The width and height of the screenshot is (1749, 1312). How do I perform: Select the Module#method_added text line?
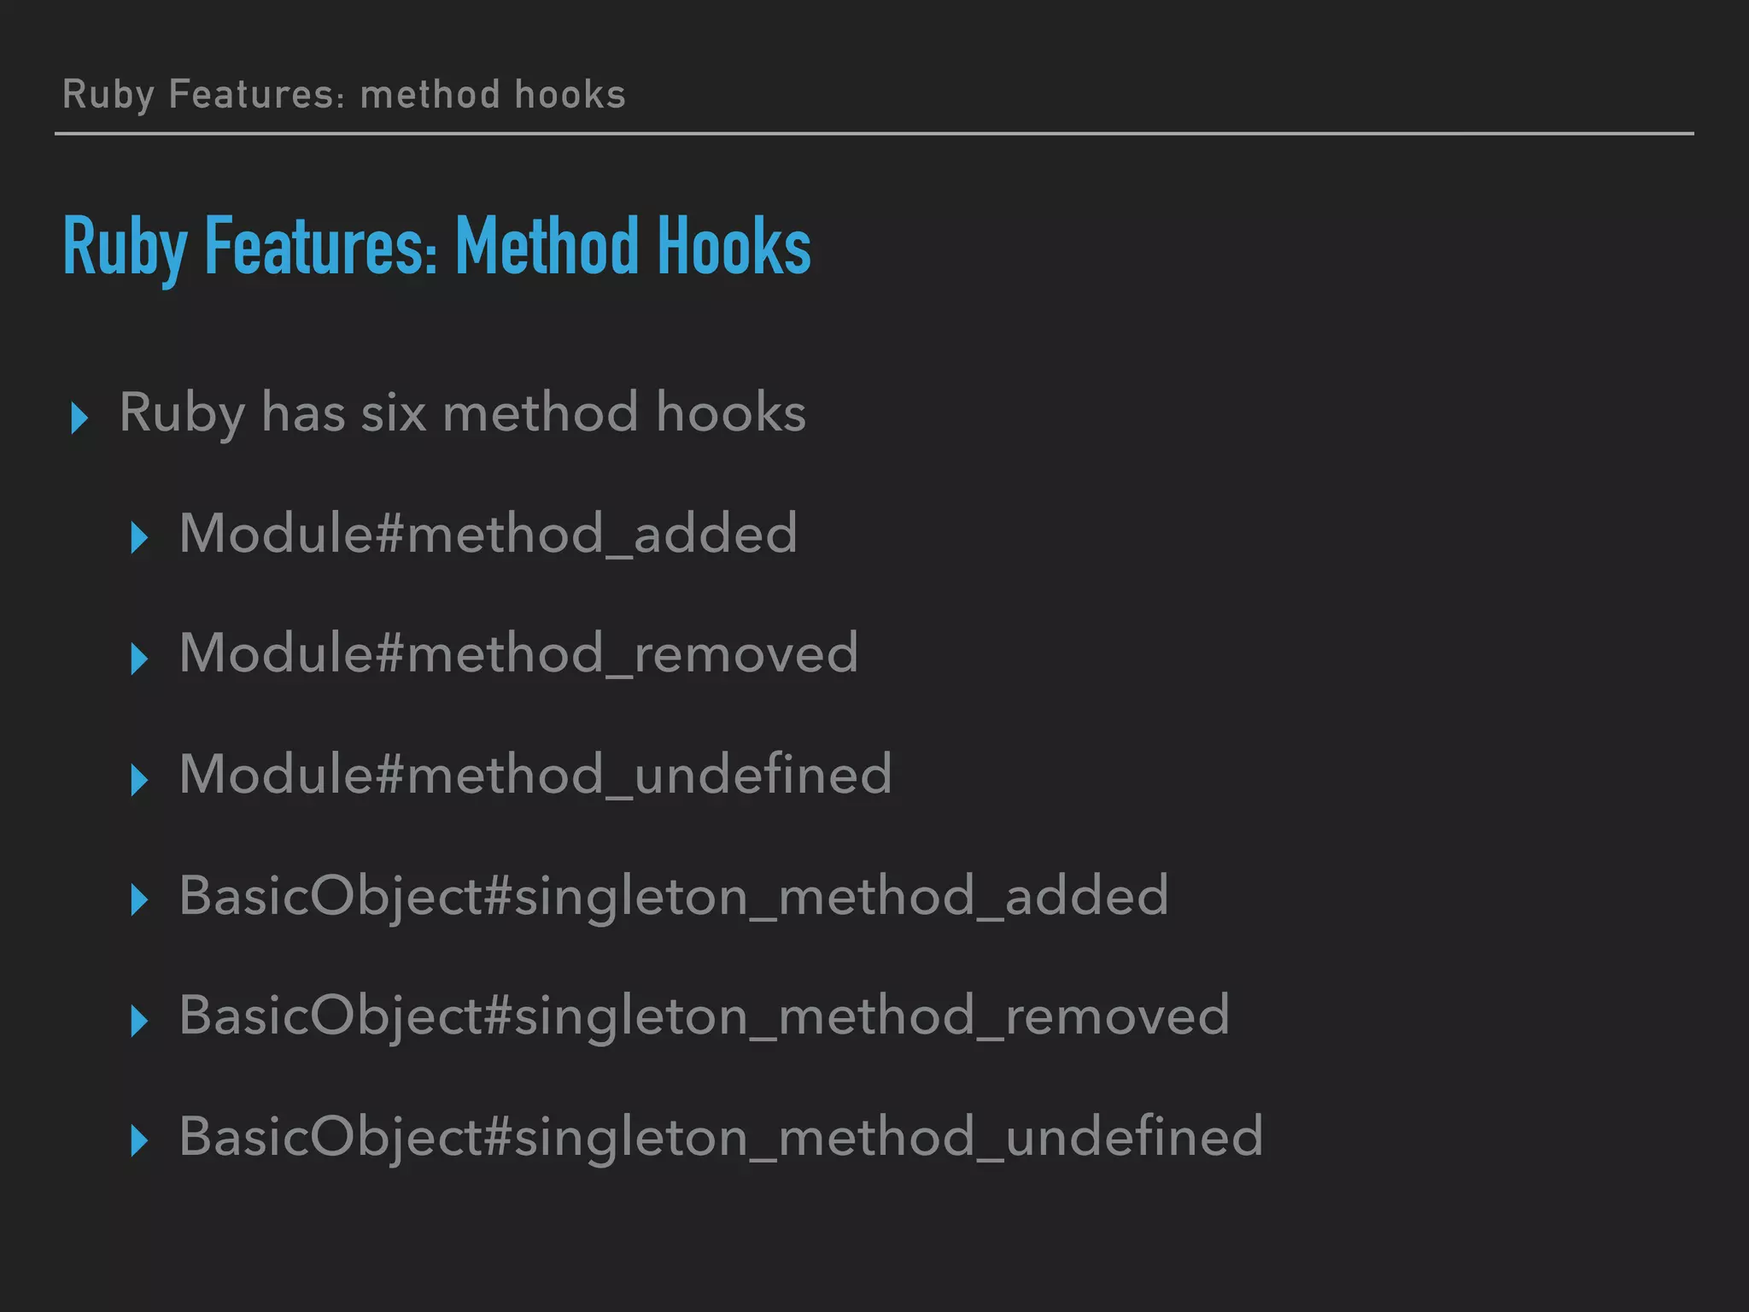click(488, 534)
